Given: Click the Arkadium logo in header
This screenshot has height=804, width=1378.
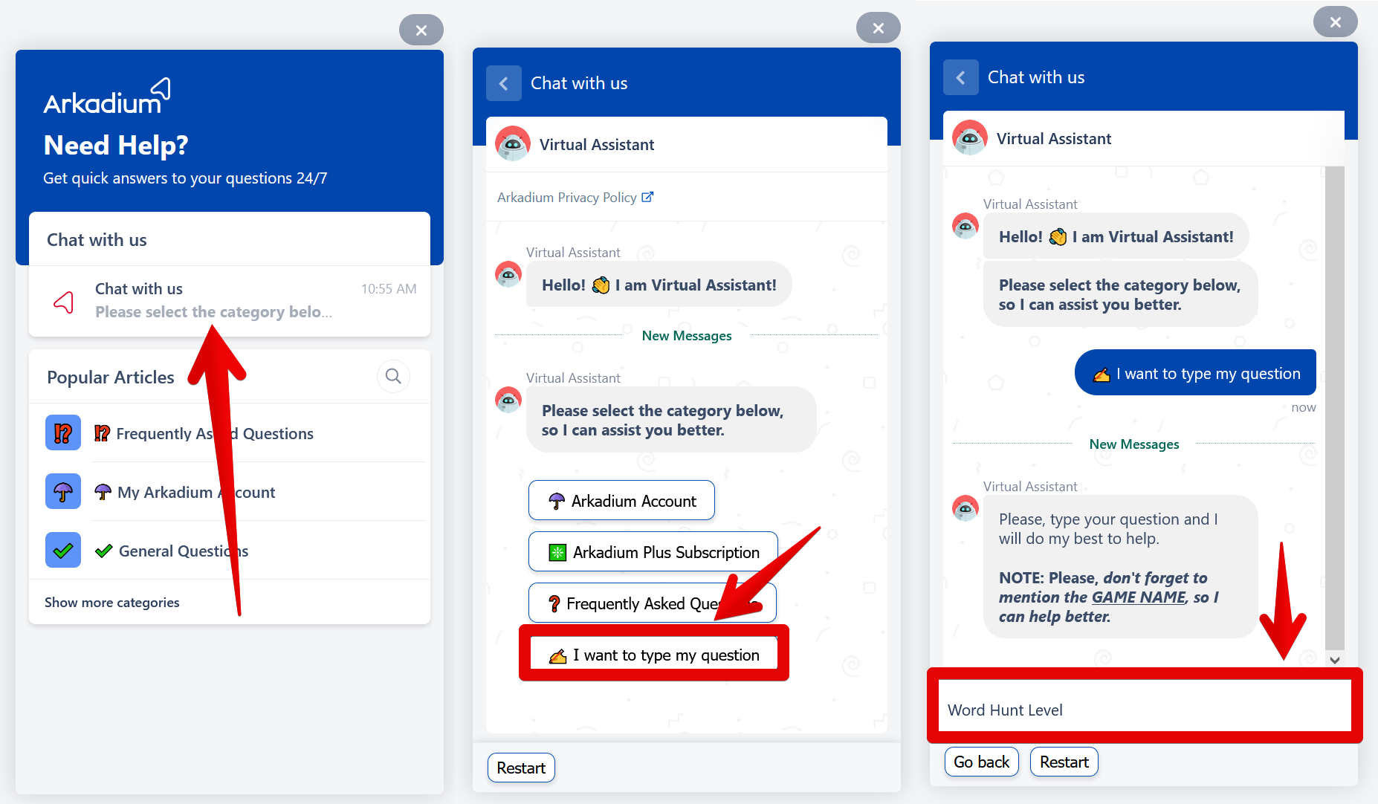Looking at the screenshot, I should (x=107, y=97).
